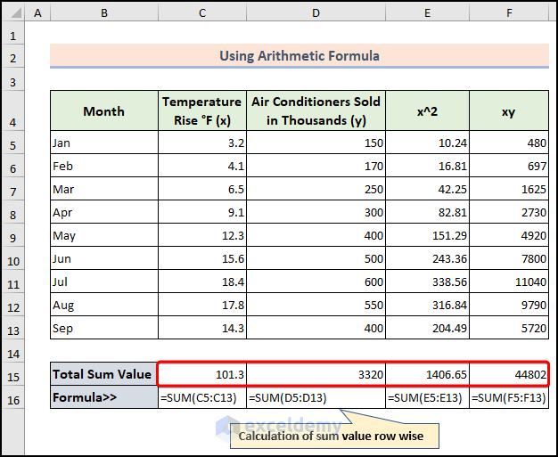Select the row 15 header

(12, 375)
